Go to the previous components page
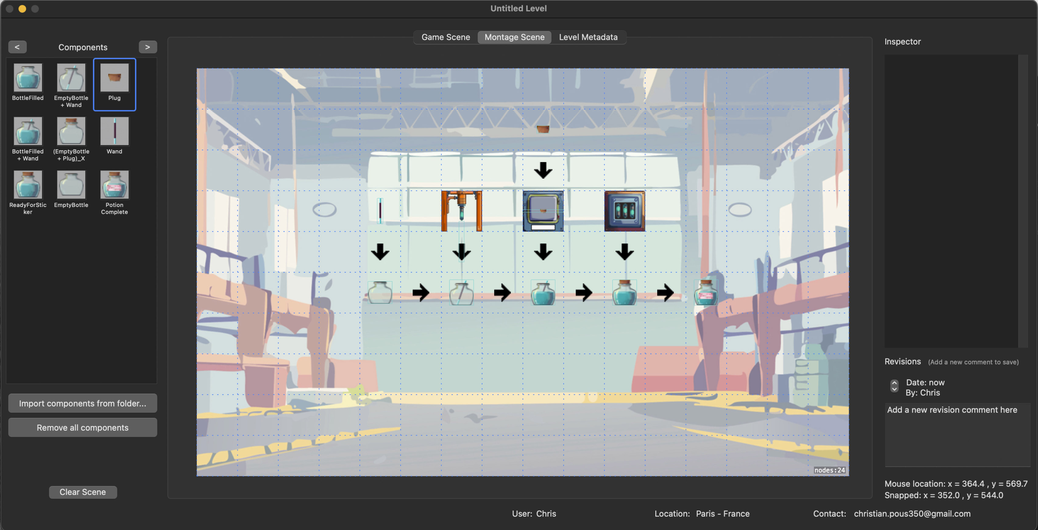The height and width of the screenshot is (530, 1038). click(x=17, y=47)
